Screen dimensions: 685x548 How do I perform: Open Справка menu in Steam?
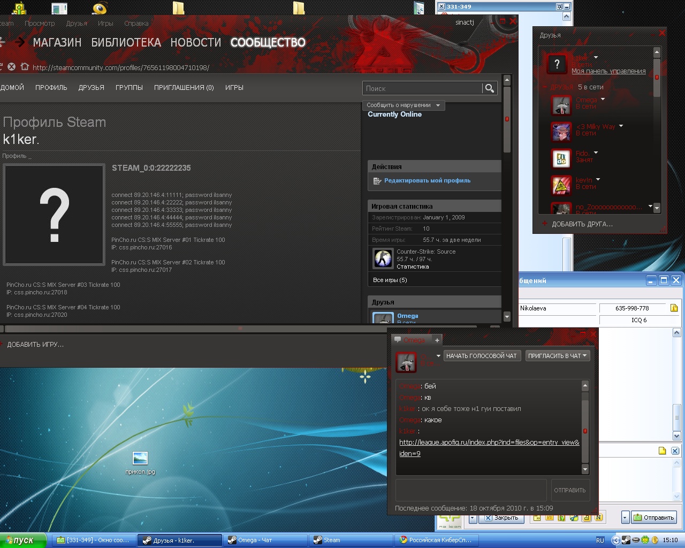point(136,24)
